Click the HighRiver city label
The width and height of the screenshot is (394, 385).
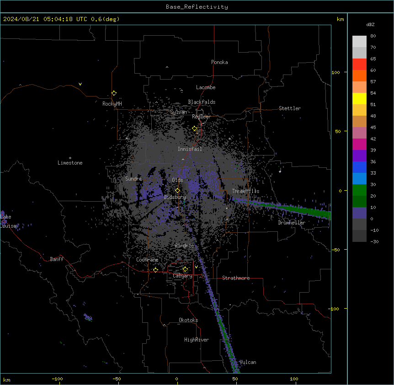click(x=197, y=340)
